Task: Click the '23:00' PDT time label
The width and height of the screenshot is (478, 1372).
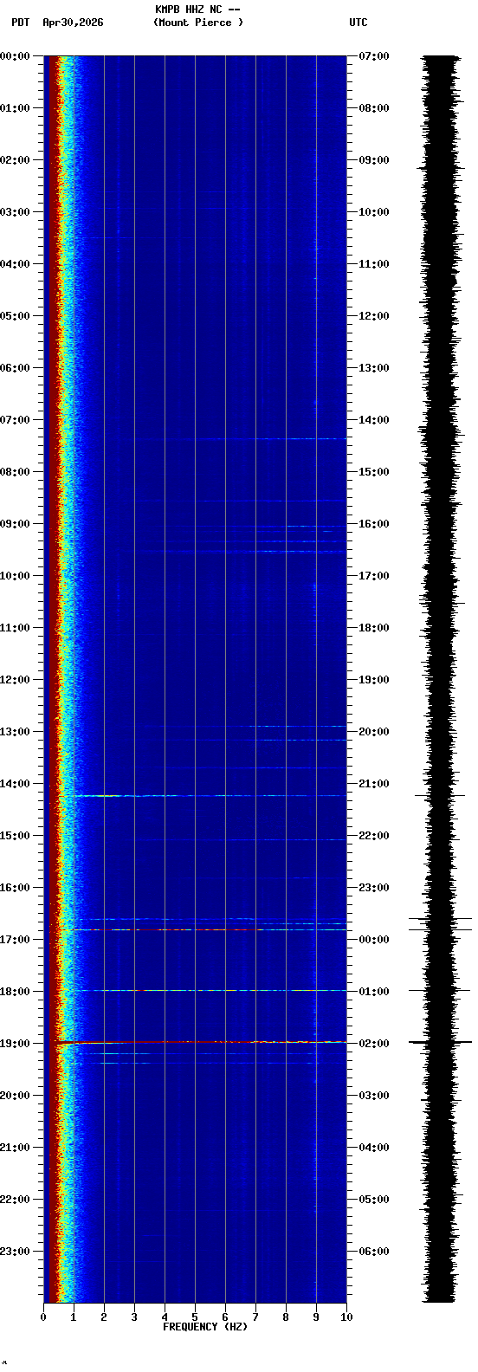Action: pos(15,1252)
